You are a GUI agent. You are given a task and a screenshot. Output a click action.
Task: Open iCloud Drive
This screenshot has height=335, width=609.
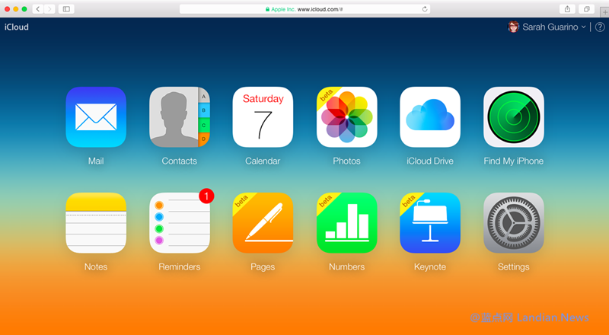430,117
